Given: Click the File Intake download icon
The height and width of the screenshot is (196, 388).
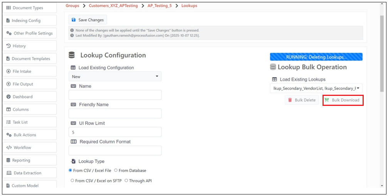Looking at the screenshot, I should 8,71.
